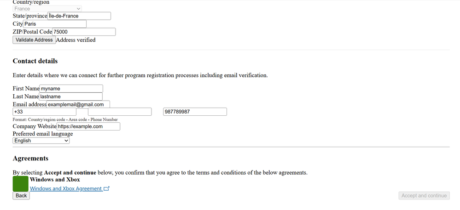Click the City field containing Paris
This screenshot has height=210, width=460.
coord(55,24)
